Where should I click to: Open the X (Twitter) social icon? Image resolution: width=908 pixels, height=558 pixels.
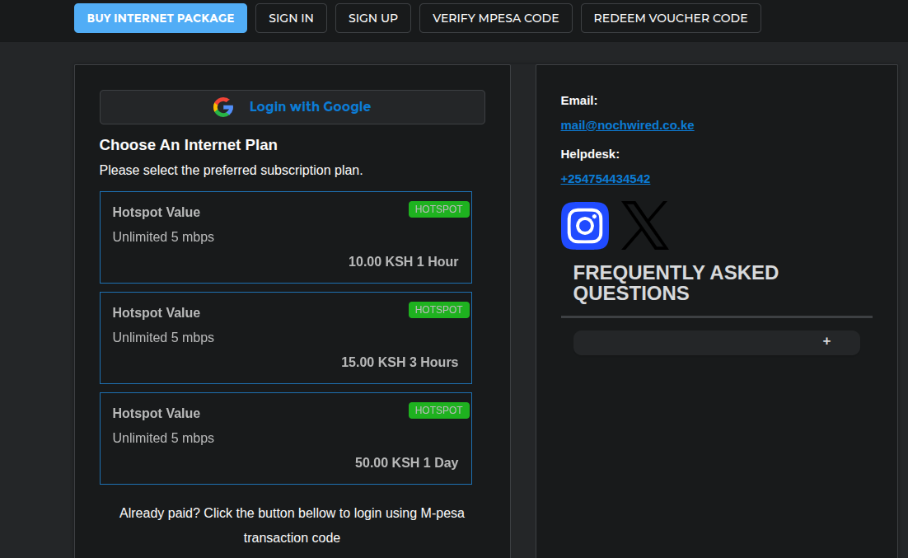(x=644, y=226)
